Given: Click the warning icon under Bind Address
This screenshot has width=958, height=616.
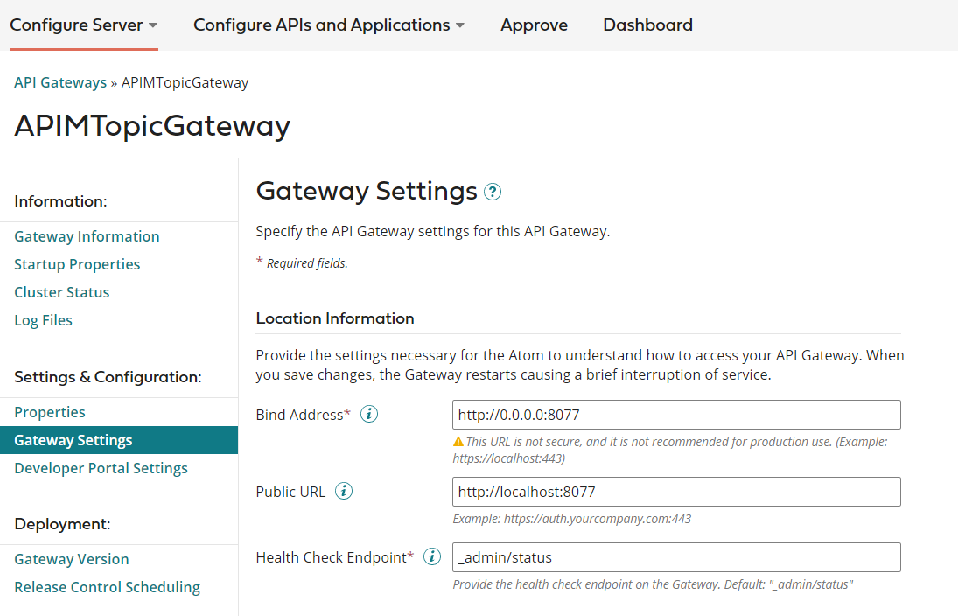Looking at the screenshot, I should (x=458, y=442).
